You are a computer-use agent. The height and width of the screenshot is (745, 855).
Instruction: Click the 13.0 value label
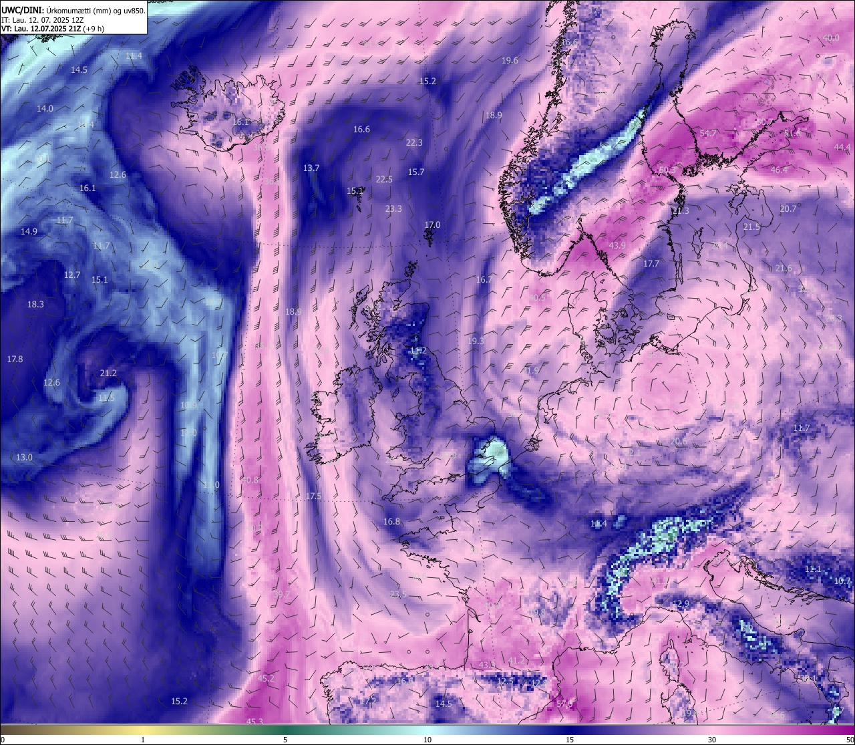click(24, 457)
